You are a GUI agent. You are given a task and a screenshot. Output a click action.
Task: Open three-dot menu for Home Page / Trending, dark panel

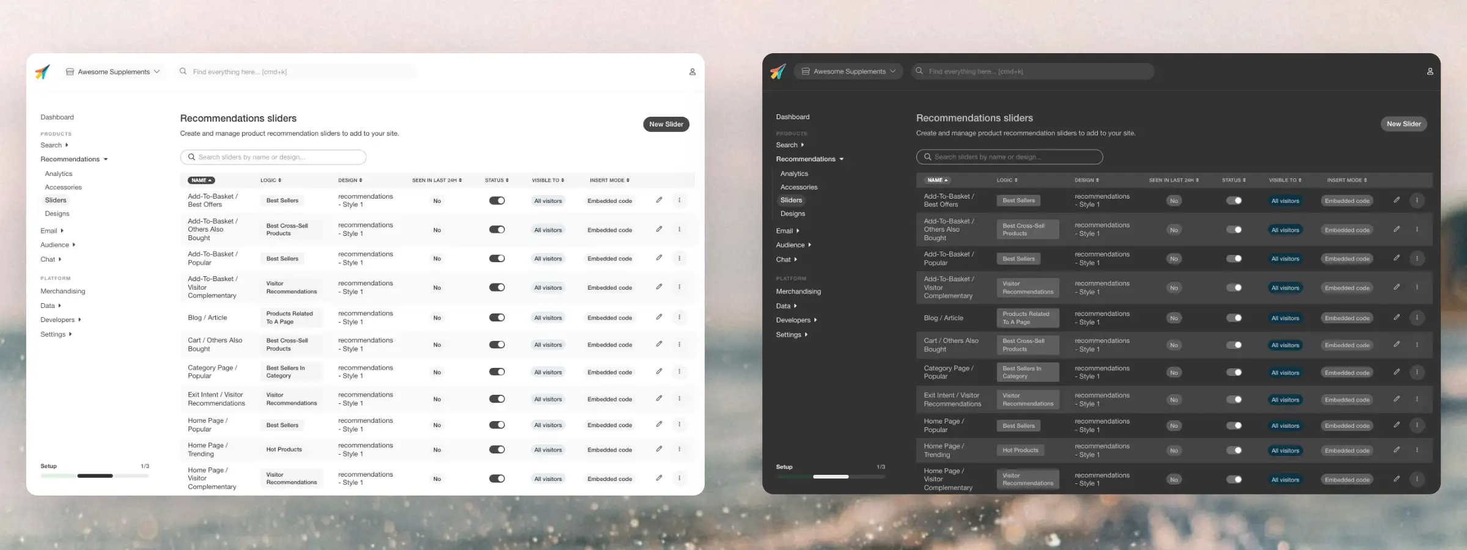1417,450
